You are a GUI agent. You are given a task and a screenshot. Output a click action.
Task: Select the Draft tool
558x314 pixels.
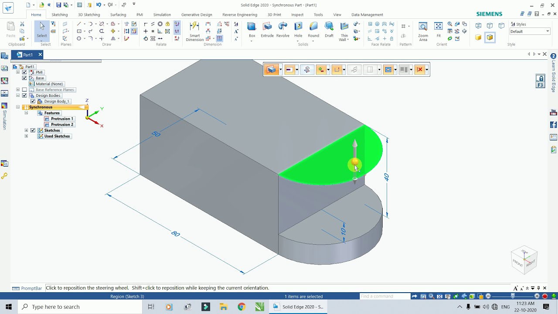(x=329, y=30)
